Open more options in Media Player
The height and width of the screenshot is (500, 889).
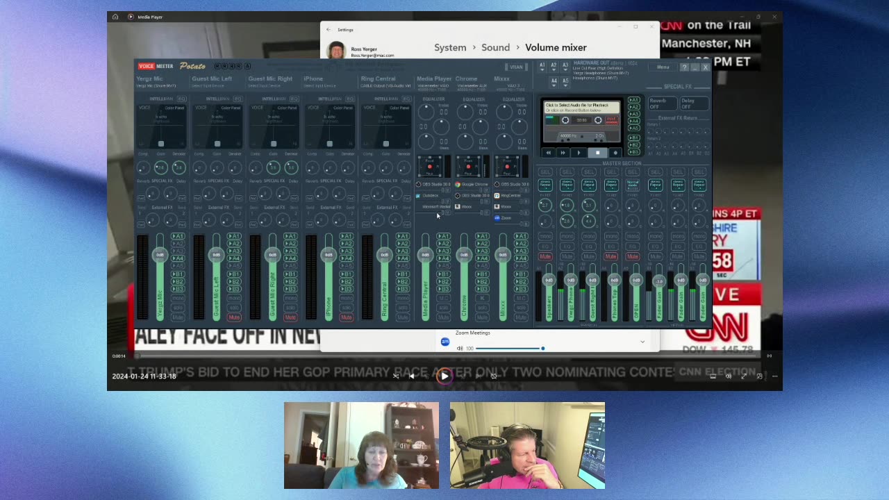coord(774,376)
